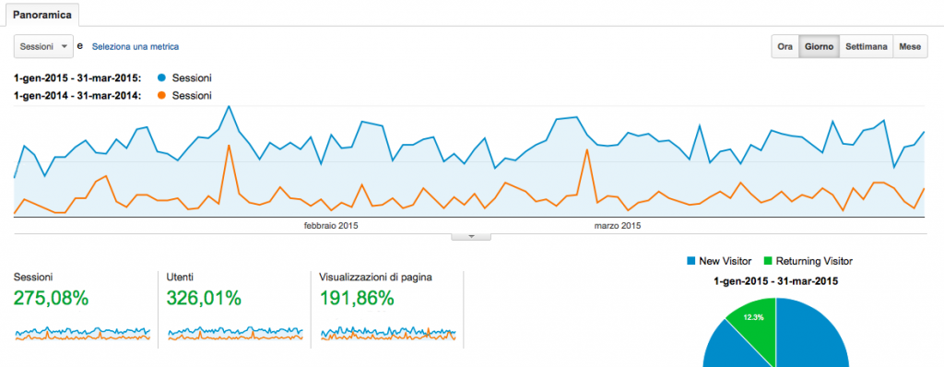Click the febbraio 2015 axis label
944x367 pixels.
pos(331,226)
